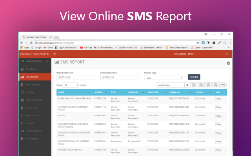
Task: View SMS for AKSHIT row
Action: 218,116
